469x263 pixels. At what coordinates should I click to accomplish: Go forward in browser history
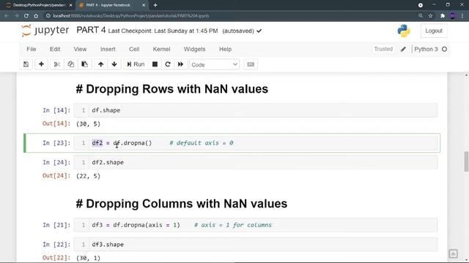pyautogui.click(x=16, y=16)
